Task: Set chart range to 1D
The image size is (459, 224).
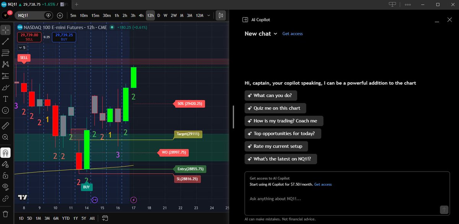Action: point(21,218)
